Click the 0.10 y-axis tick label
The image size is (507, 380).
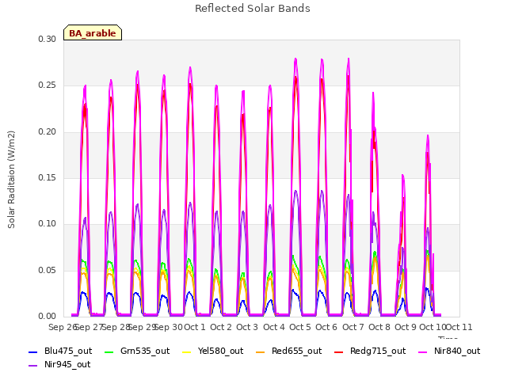[x=48, y=223]
